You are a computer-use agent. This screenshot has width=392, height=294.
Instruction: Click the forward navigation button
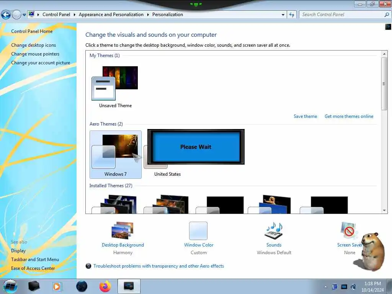click(x=16, y=15)
